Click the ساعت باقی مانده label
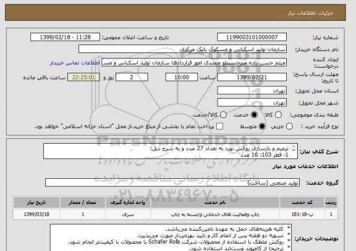 44,78
